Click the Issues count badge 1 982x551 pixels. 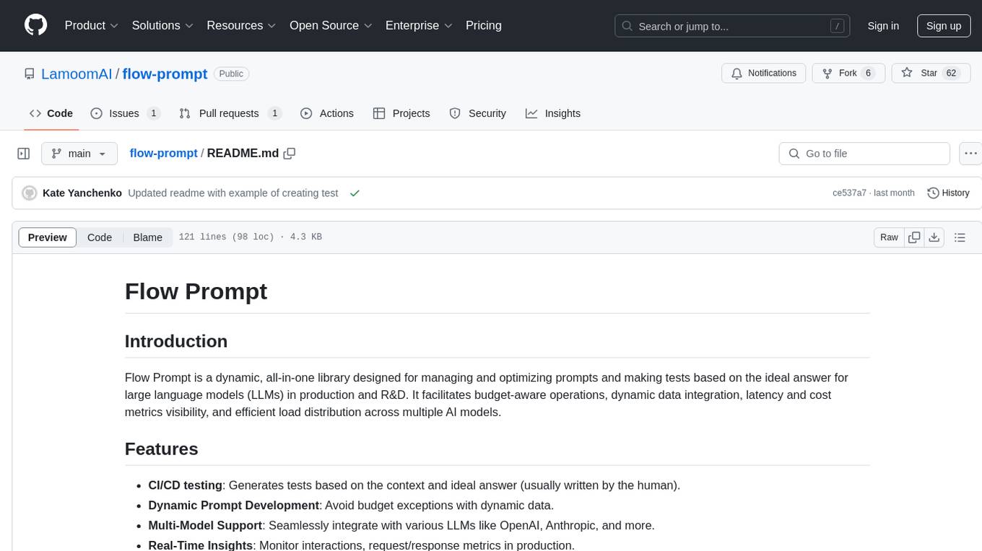[153, 113]
